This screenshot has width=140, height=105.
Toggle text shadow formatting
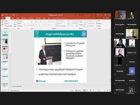pyautogui.click(x=30, y=25)
